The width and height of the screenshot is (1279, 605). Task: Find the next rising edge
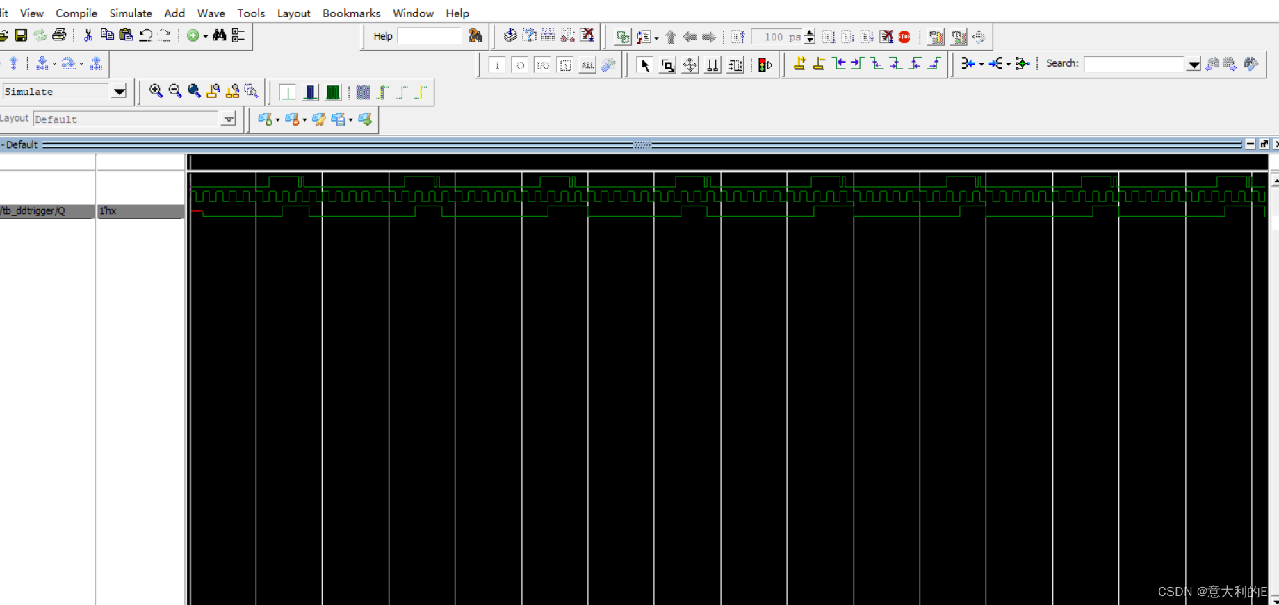934,64
